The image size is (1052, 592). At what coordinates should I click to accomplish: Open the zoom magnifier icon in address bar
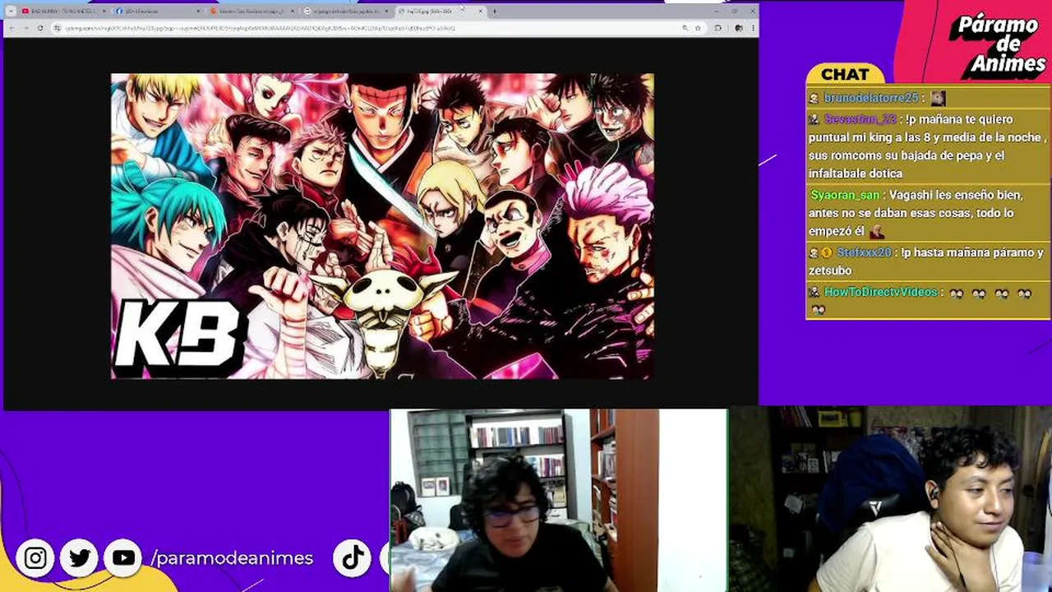coord(685,28)
